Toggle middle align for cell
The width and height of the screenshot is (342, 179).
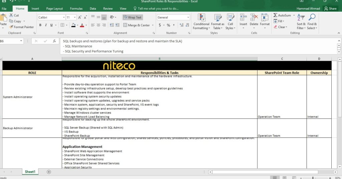coord(99,17)
